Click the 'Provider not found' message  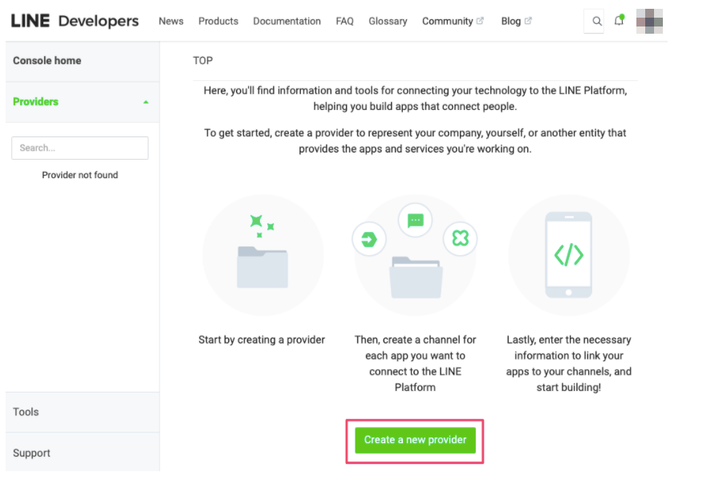(79, 175)
